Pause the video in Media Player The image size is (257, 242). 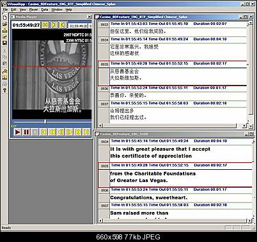click(26, 132)
